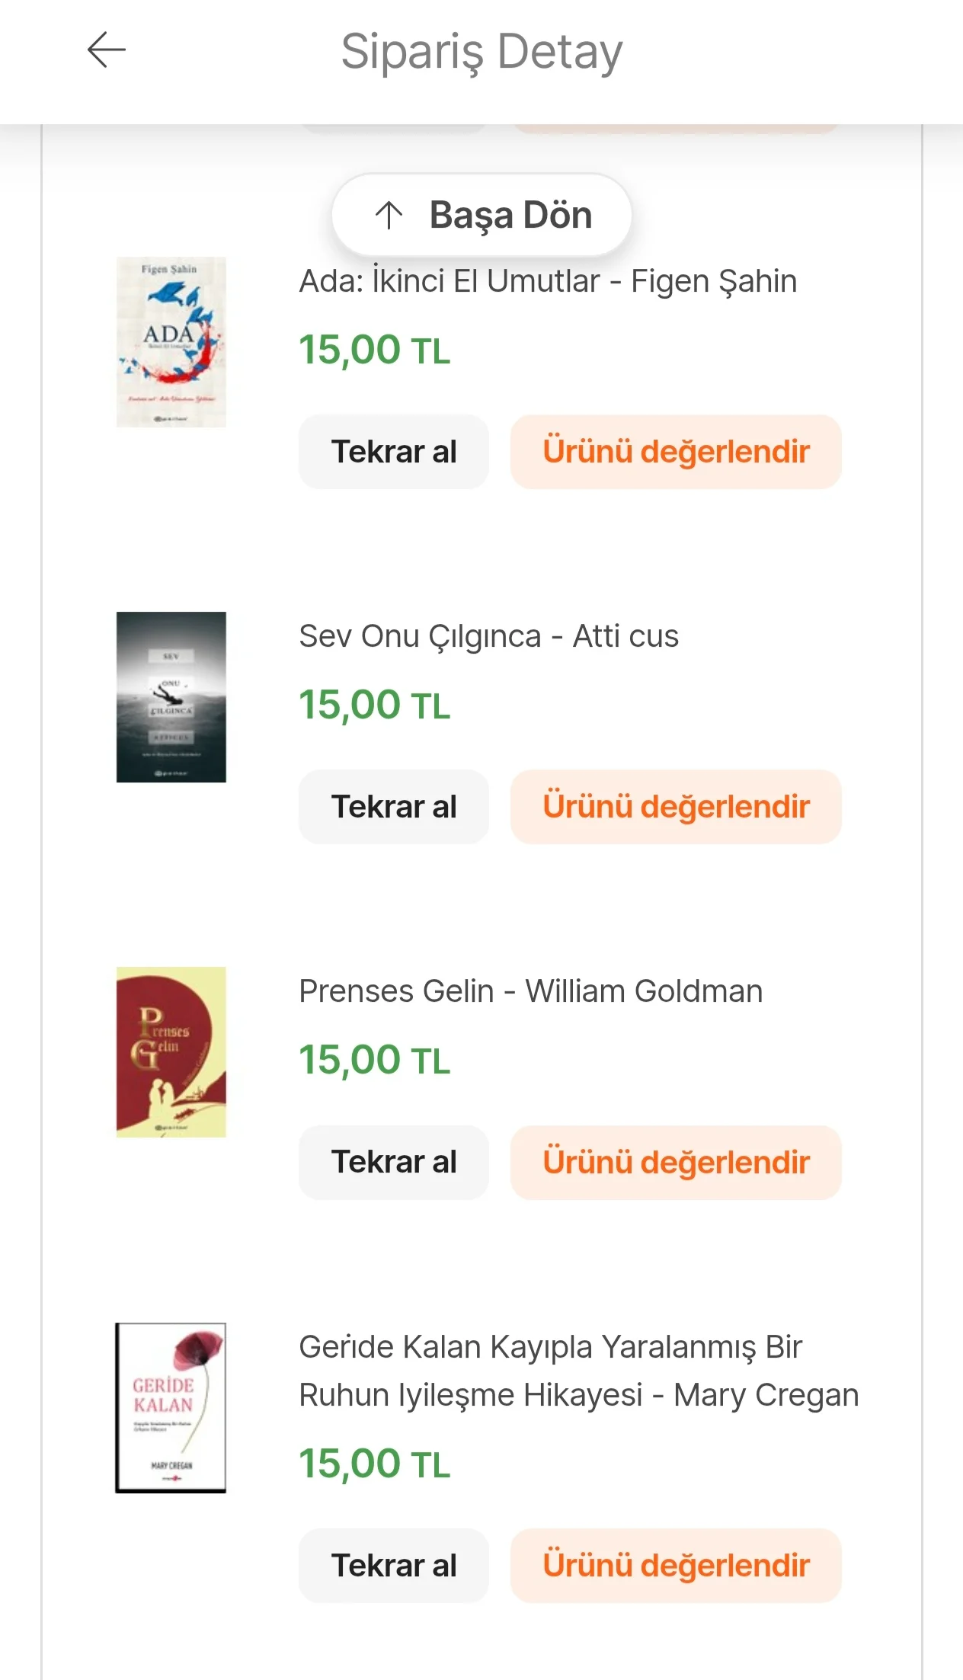The height and width of the screenshot is (1680, 963).
Task: Open the Geride Kalan cover thumbnail
Action: (171, 1408)
